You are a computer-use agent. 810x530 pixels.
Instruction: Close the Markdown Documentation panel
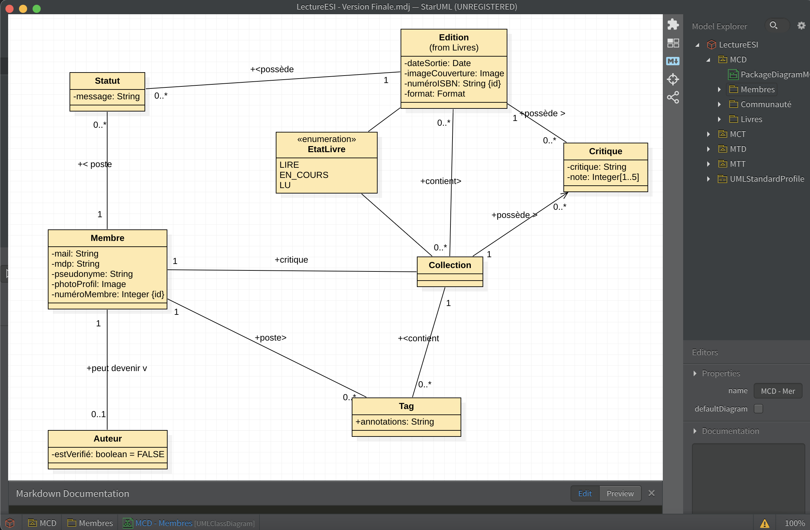click(651, 493)
